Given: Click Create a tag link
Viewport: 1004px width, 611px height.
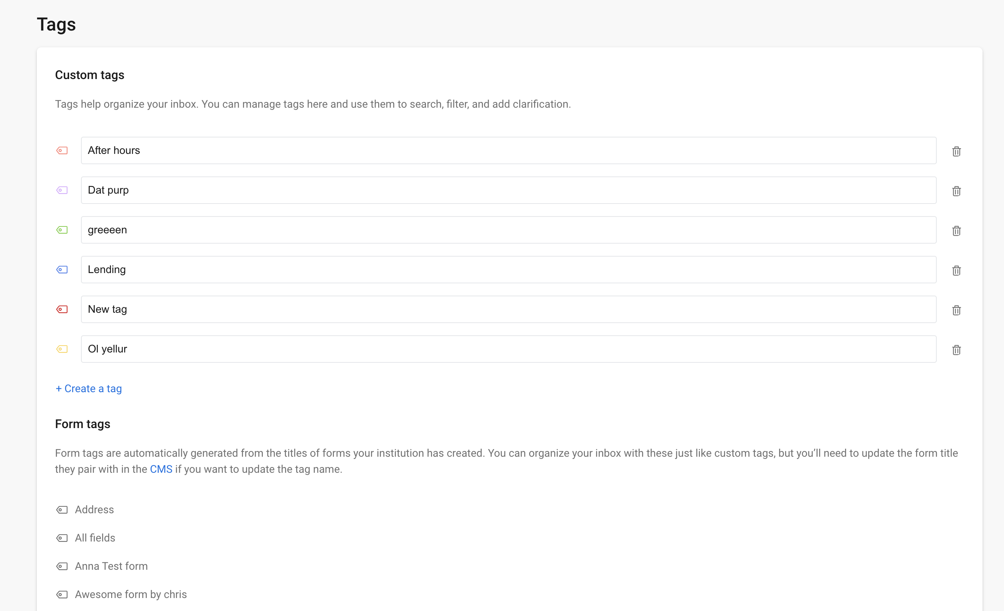Looking at the screenshot, I should tap(89, 389).
